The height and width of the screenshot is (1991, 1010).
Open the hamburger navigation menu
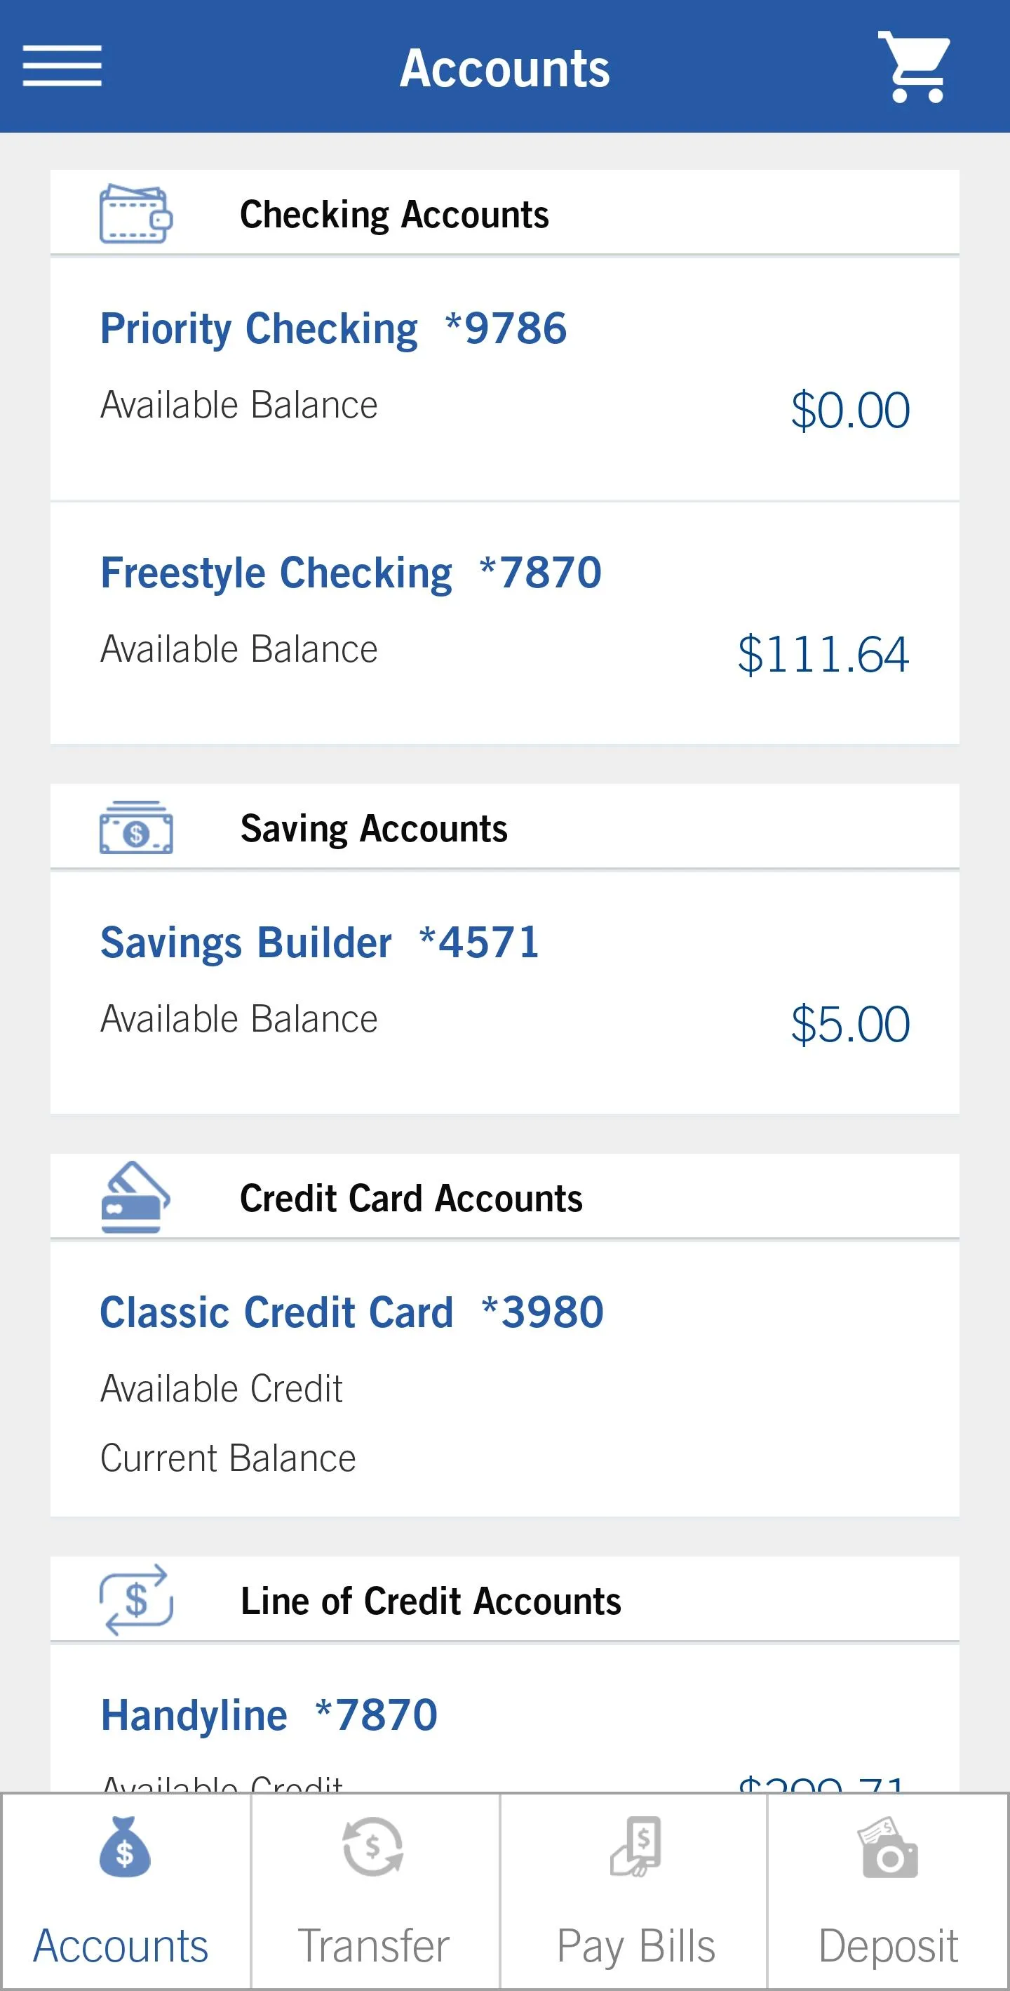pyautogui.click(x=62, y=66)
